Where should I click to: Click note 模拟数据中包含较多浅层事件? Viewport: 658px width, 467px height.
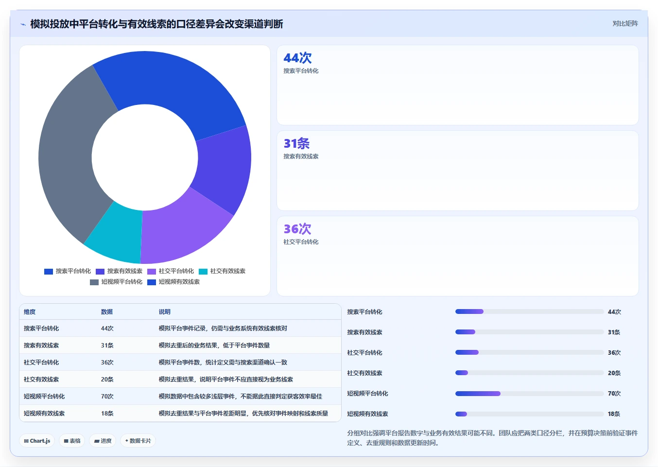241,397
